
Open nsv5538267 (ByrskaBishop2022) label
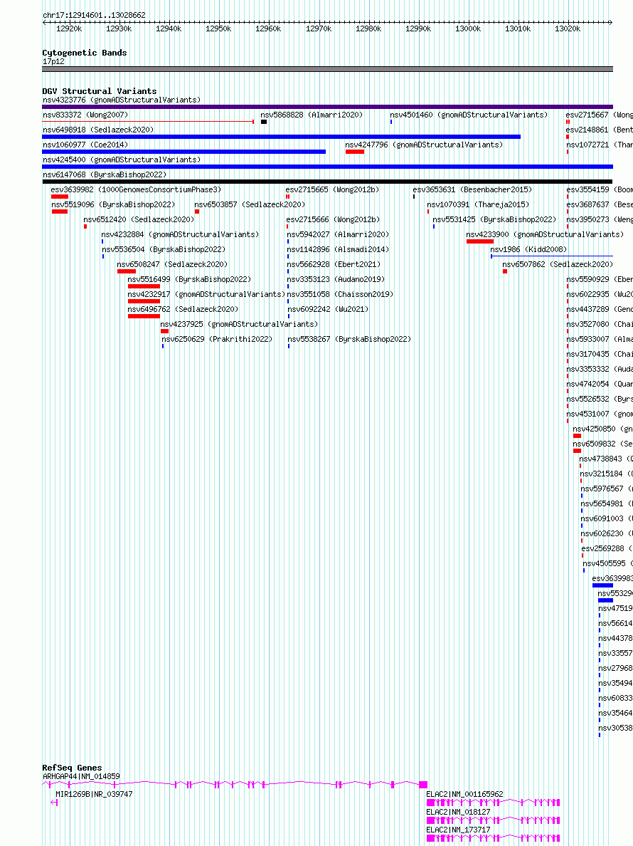[x=349, y=340]
